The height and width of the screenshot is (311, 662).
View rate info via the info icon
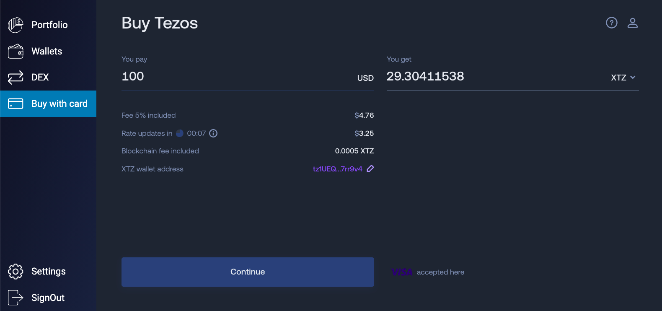pos(213,133)
